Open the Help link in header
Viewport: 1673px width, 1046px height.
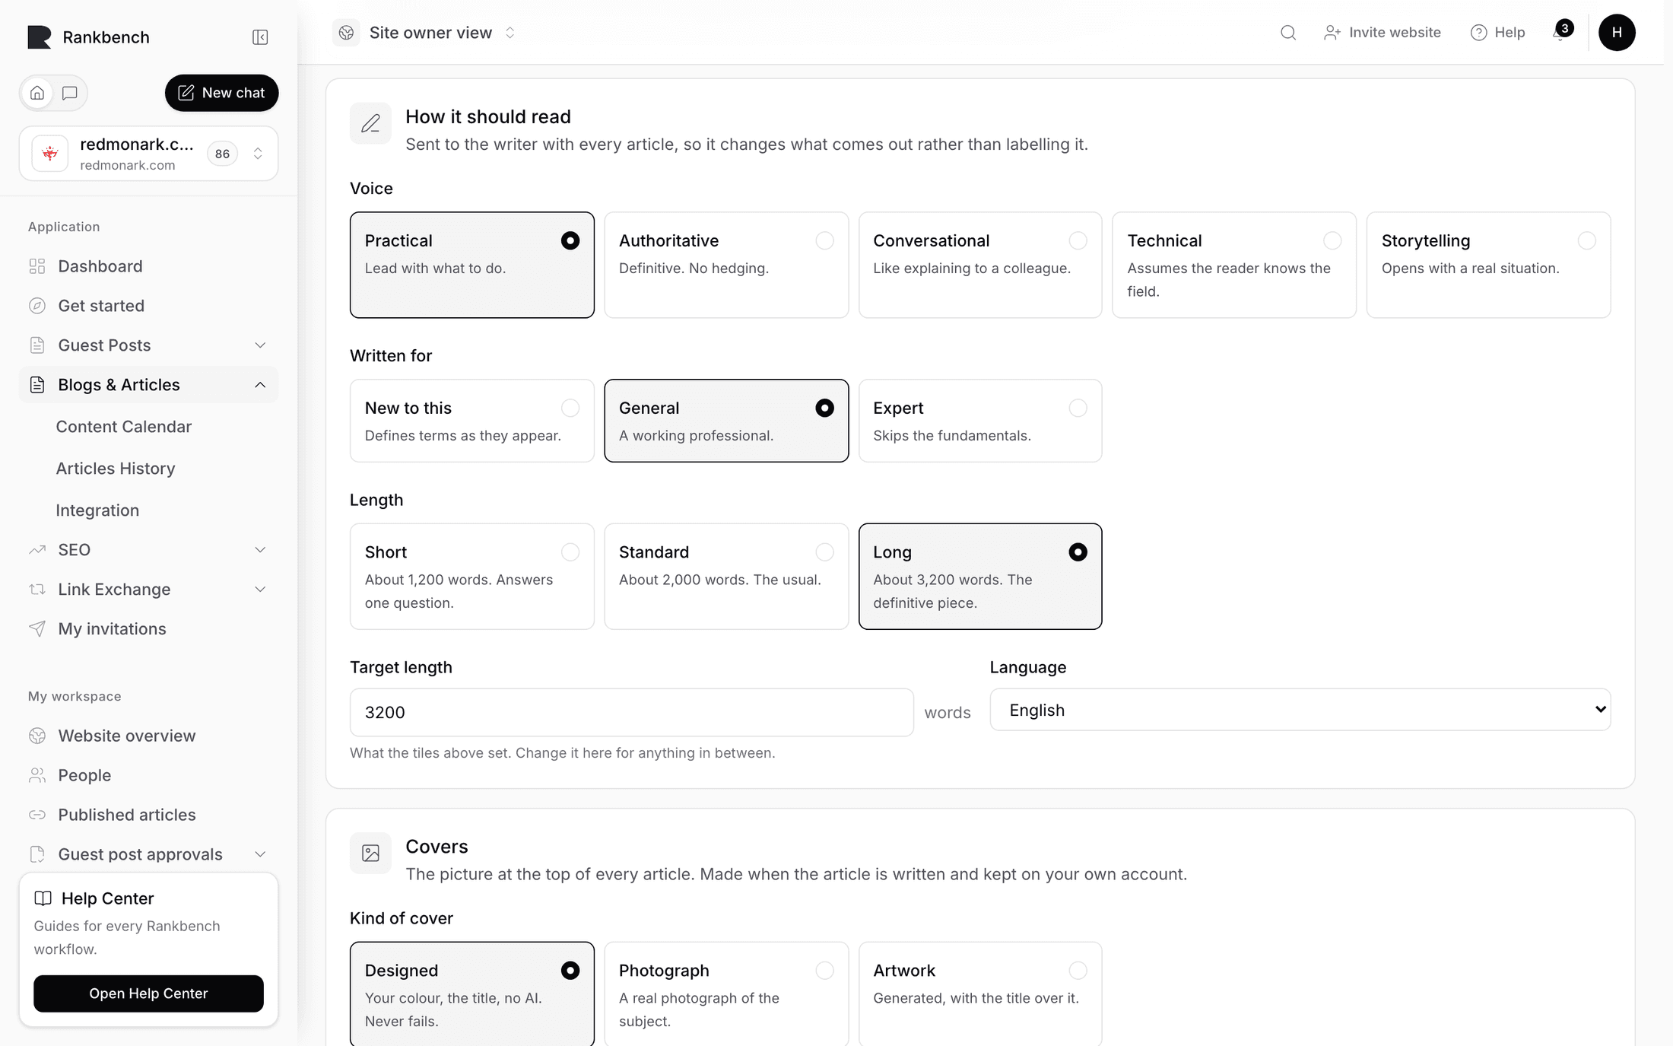(1497, 33)
